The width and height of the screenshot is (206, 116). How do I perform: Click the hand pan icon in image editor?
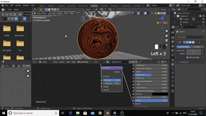pyautogui.click(x=28, y=76)
